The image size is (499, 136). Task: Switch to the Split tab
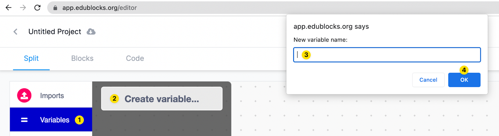click(31, 59)
